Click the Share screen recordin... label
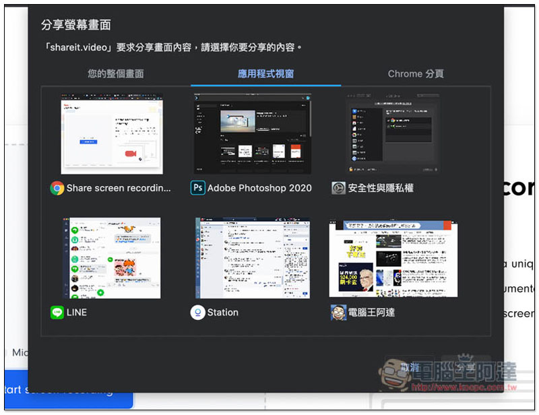The width and height of the screenshot is (539, 415). [x=119, y=188]
